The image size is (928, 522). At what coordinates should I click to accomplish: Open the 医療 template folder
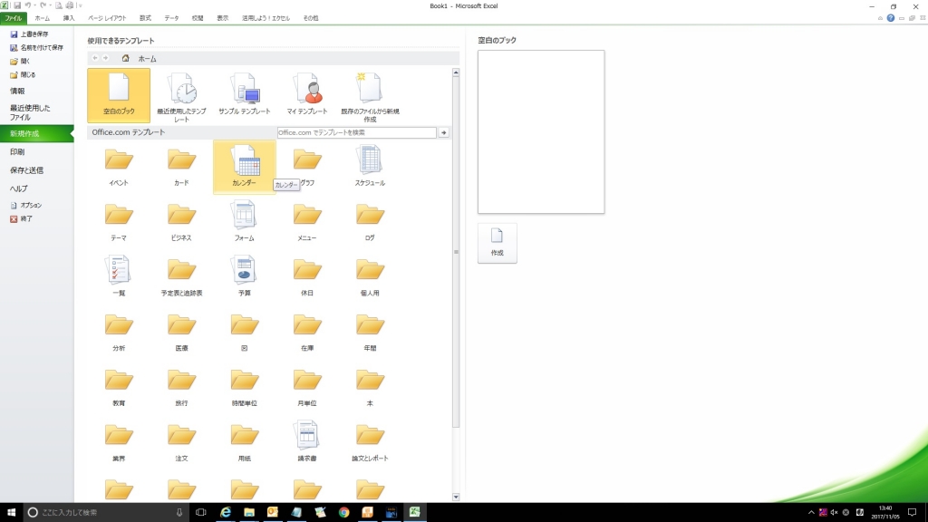(x=181, y=333)
